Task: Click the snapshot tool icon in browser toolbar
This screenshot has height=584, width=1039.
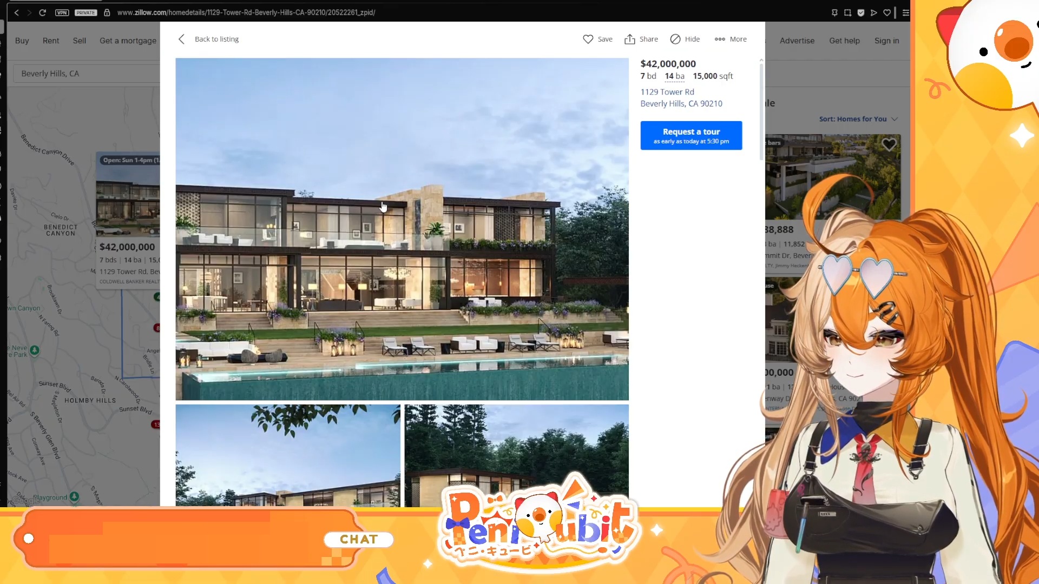Action: 847,12
